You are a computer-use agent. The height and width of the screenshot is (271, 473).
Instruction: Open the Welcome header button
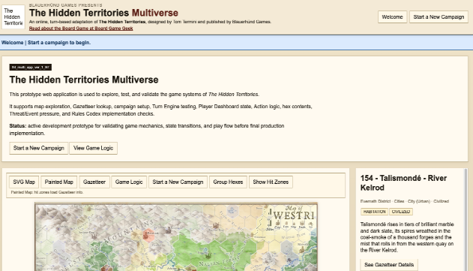[x=392, y=17]
